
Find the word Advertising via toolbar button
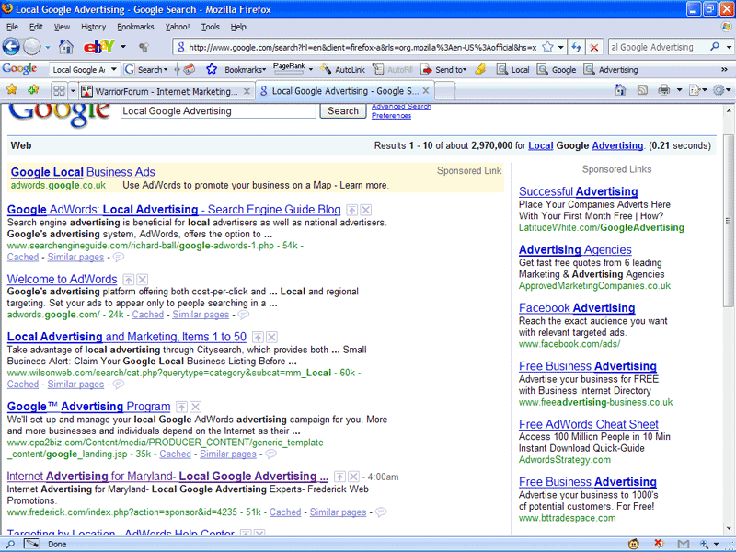coord(611,70)
